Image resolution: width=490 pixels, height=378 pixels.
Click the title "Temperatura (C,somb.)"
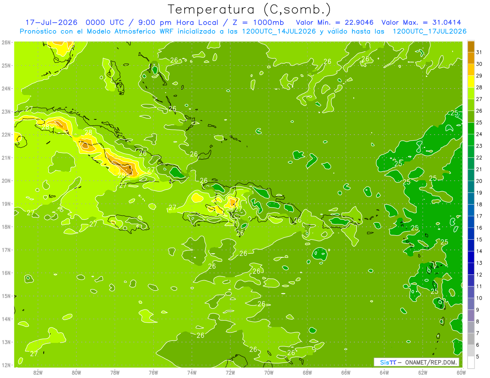tap(249, 9)
